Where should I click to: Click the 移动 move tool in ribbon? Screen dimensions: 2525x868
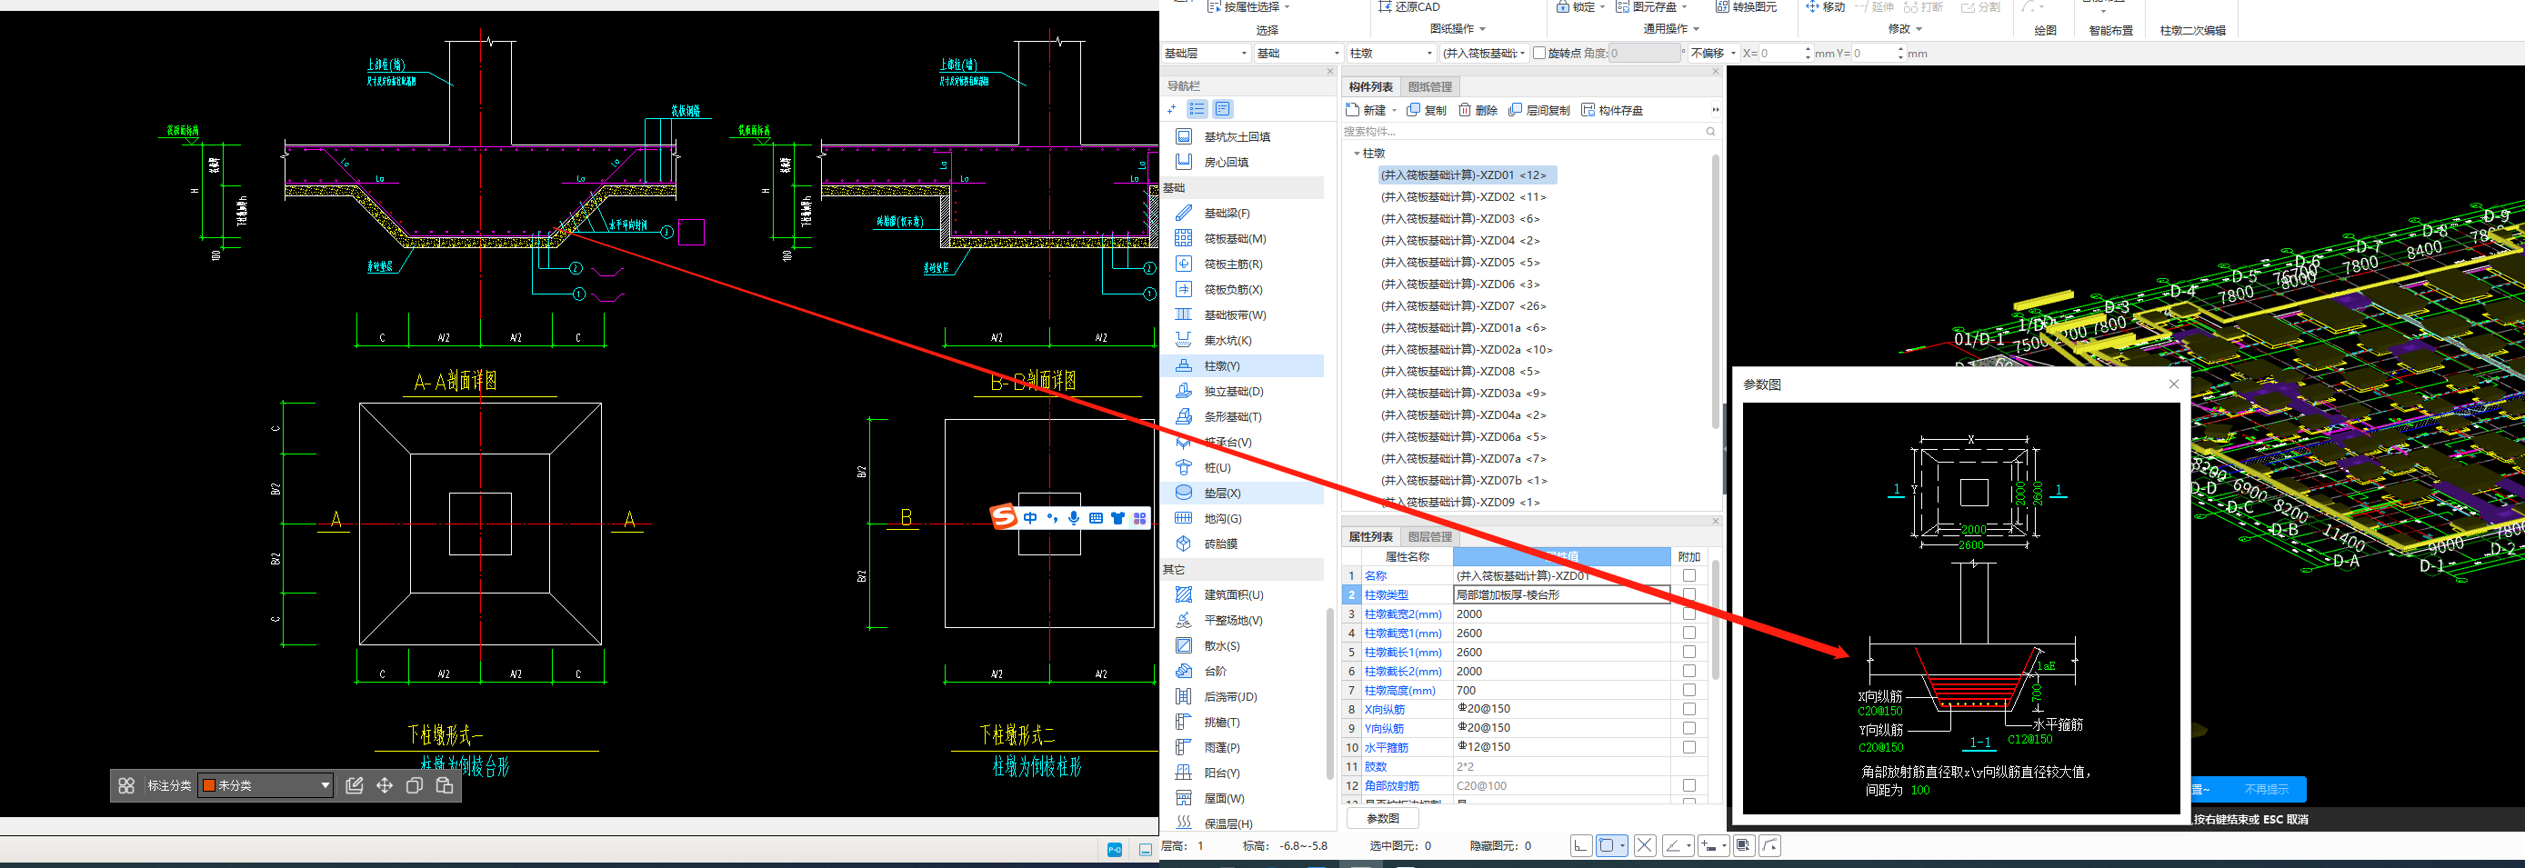(x=1825, y=7)
